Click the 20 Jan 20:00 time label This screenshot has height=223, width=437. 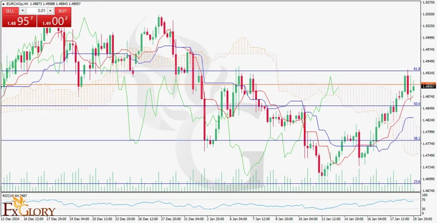point(423,219)
